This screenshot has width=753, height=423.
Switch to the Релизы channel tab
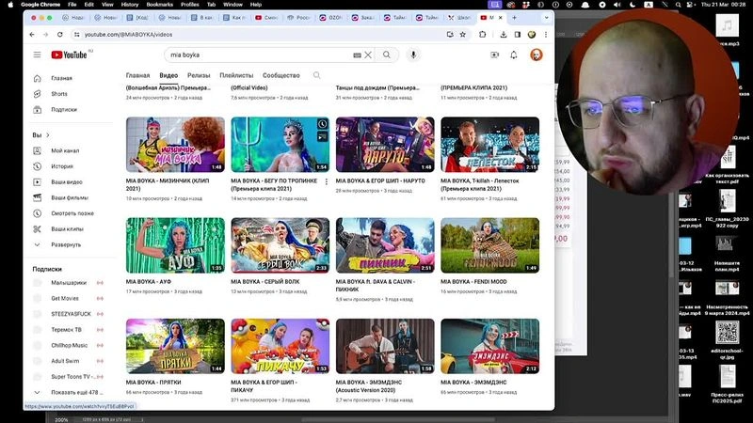pos(199,75)
